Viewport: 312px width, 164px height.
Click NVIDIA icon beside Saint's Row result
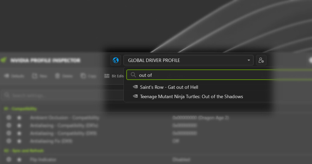click(x=135, y=87)
